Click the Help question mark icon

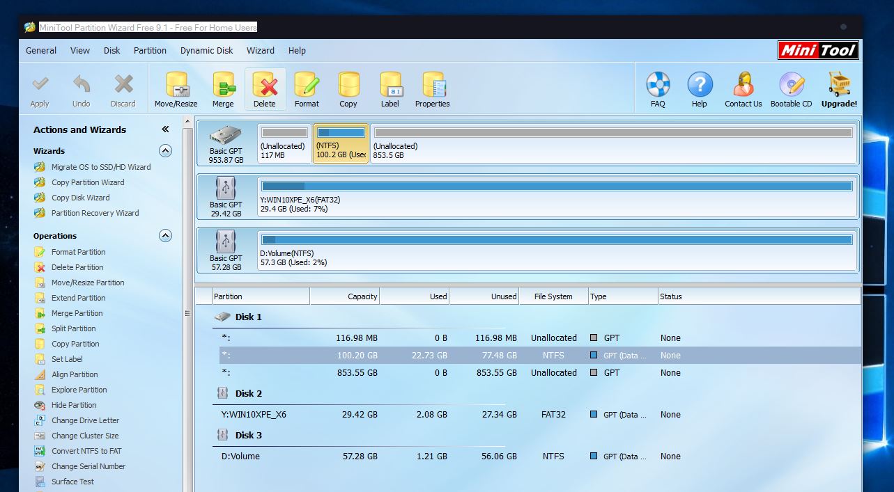700,84
